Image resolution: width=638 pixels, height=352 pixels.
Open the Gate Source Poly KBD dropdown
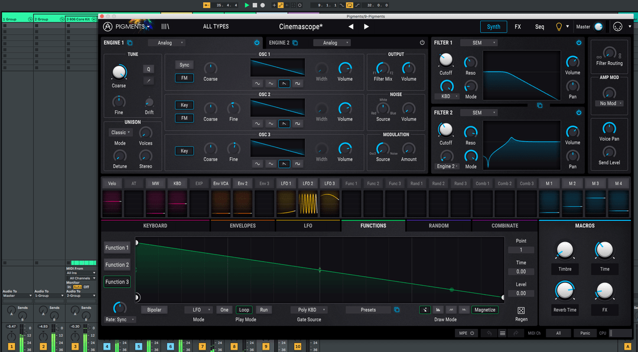point(309,309)
